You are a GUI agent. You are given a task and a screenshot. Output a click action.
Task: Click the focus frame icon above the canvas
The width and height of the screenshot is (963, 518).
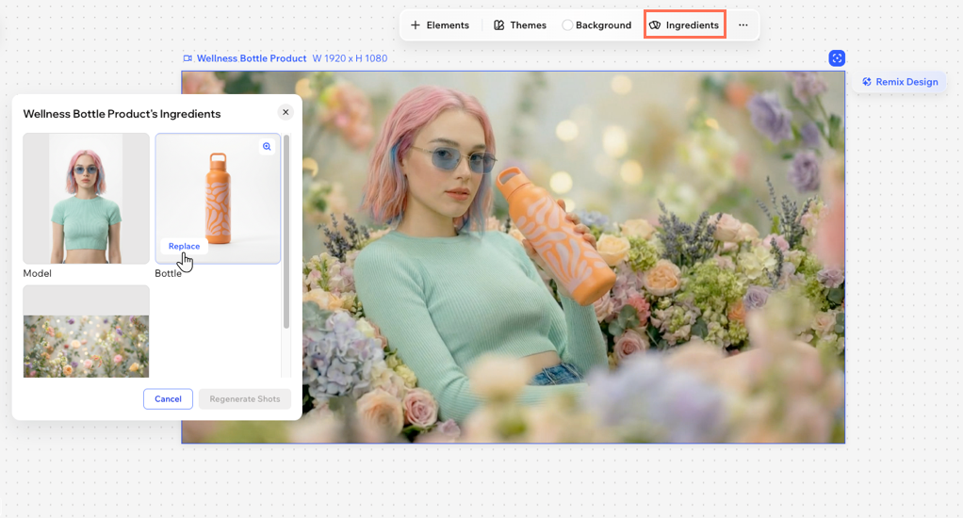point(837,58)
